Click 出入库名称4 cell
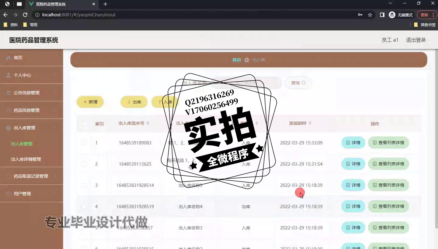Viewport: 438px width, 249px height. [x=190, y=206]
